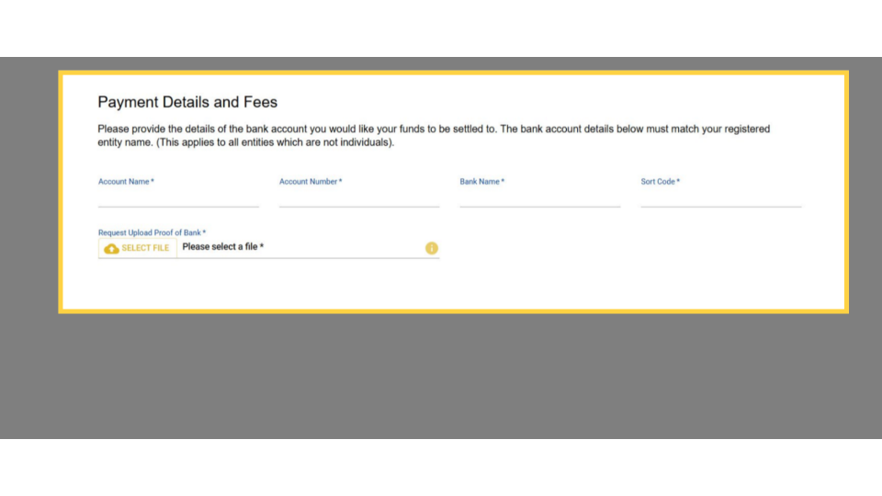Click the yellow info icon beside file field

pyautogui.click(x=432, y=248)
